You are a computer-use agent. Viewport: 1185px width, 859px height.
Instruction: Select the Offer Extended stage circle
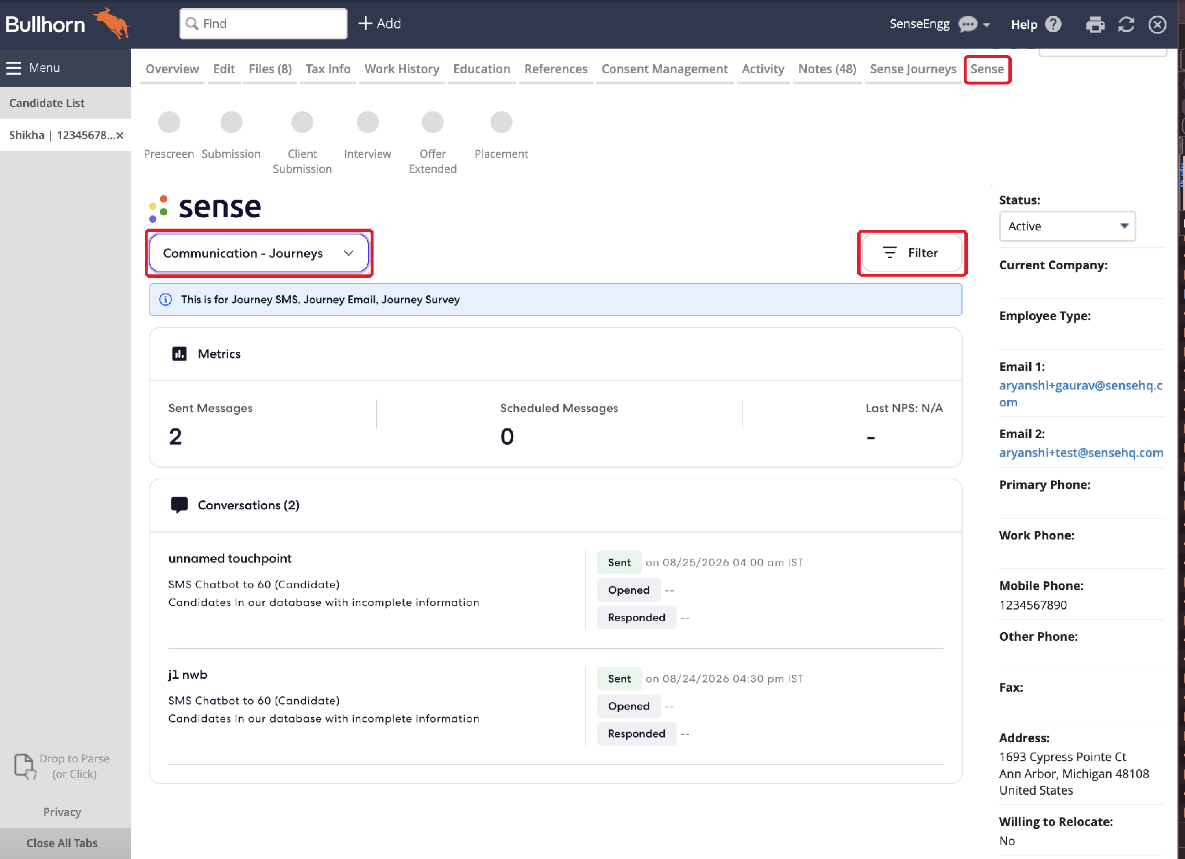pyautogui.click(x=433, y=122)
